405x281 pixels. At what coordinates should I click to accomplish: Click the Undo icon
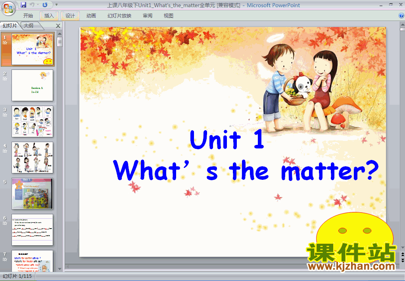pos(32,5)
